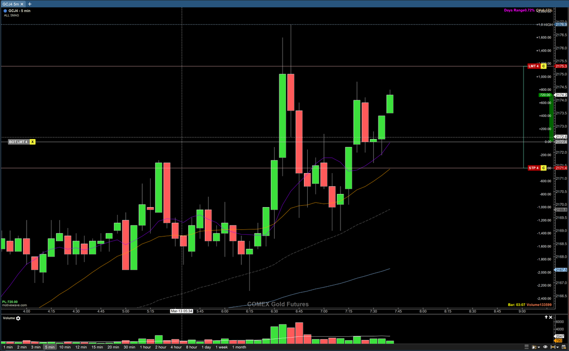Viewport: 569px width, 351px height.
Task: Open Volume study settings gear
Action: tap(18, 318)
